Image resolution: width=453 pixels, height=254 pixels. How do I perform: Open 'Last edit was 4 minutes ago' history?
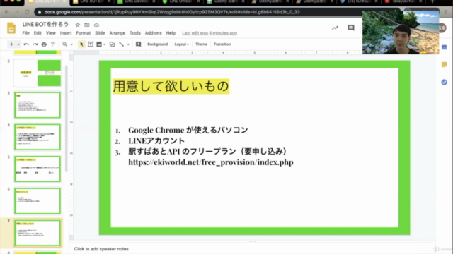click(210, 33)
